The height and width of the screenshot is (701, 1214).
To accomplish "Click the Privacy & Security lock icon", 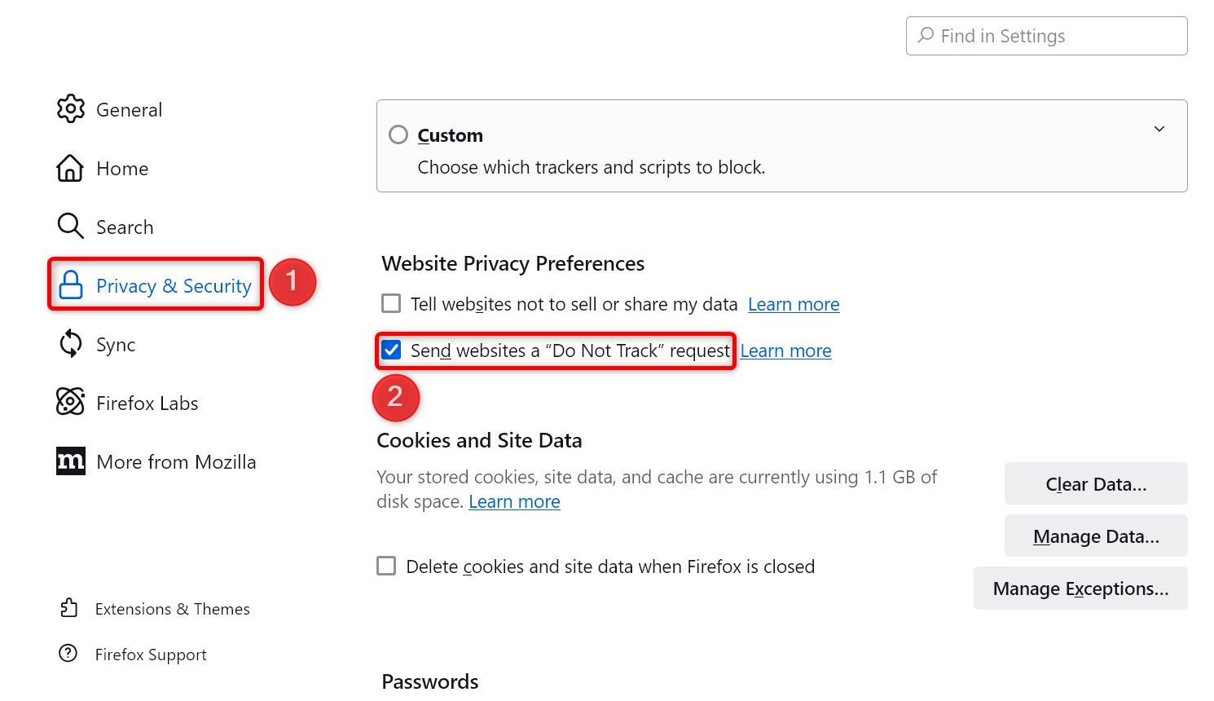I will click(x=70, y=285).
